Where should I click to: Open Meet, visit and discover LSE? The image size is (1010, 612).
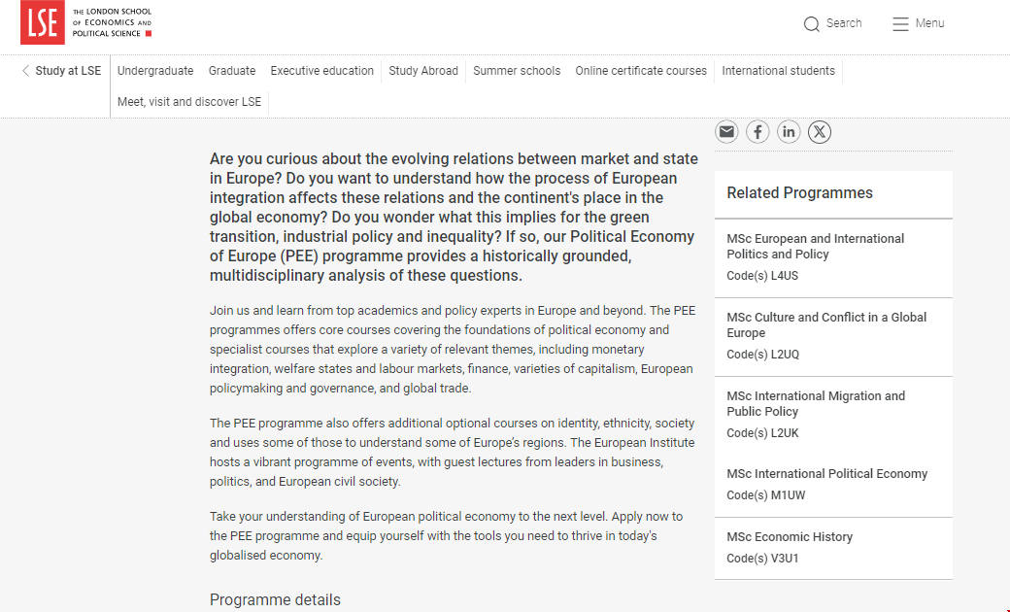click(189, 102)
